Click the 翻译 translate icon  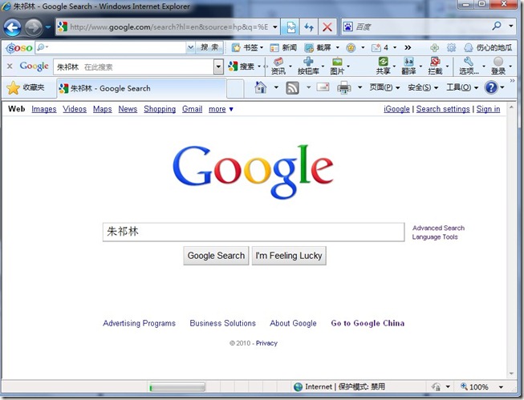pos(408,66)
